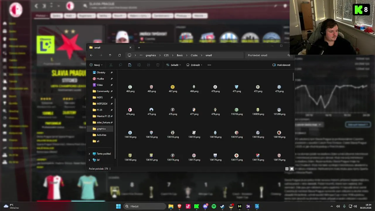The width and height of the screenshot is (375, 211).
Task: Open the 463.png club logo
Action: pos(130,87)
